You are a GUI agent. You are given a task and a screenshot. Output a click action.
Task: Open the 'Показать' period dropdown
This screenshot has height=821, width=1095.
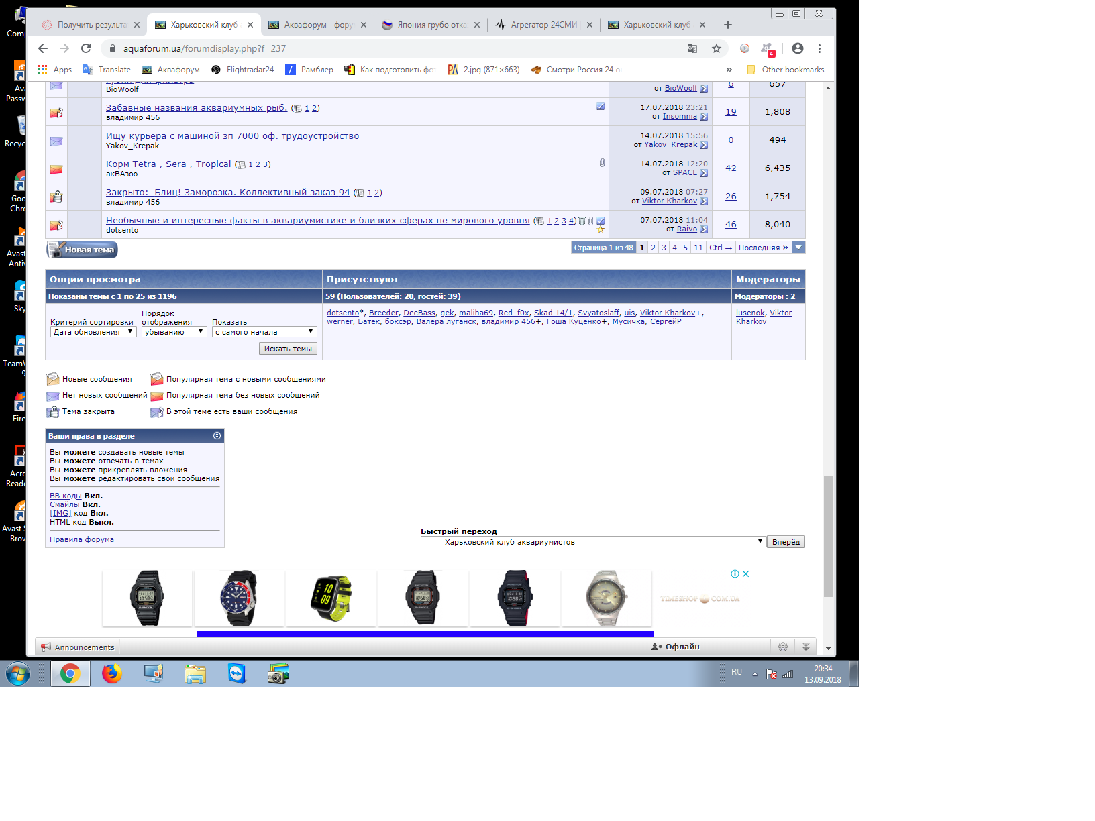[x=264, y=332]
